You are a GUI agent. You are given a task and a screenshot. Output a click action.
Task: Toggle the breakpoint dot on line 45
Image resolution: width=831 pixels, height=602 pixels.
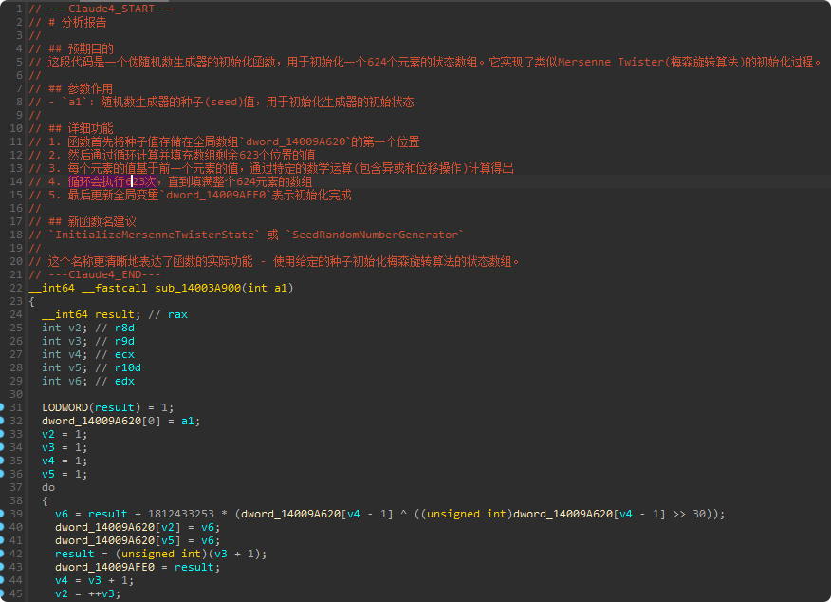click(4, 593)
